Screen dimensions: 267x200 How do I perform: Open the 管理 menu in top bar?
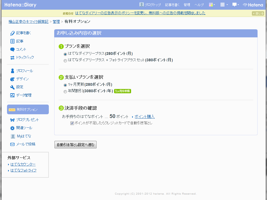click(187, 5)
